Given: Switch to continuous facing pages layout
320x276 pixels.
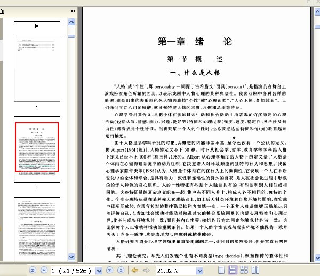Looking at the screenshot, I should tap(244, 270).
